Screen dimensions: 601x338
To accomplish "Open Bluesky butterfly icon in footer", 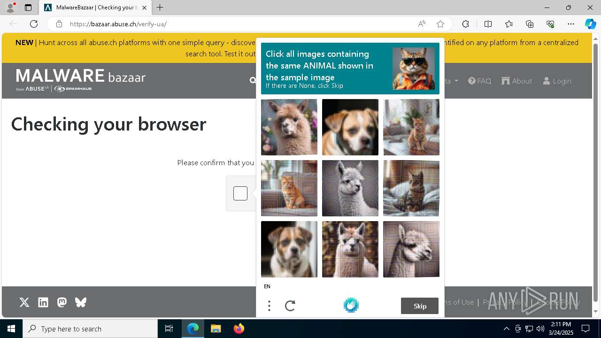I will click(x=81, y=302).
